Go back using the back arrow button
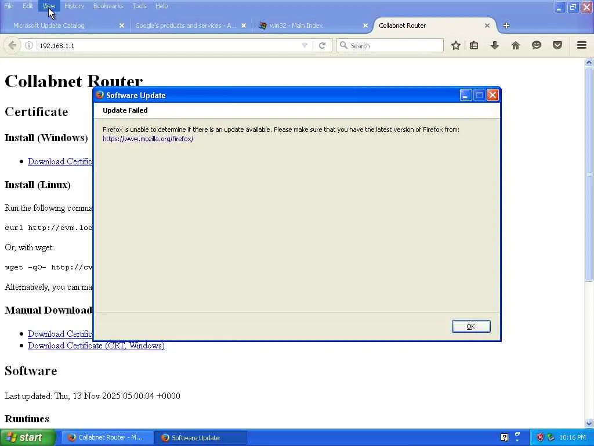The image size is (594, 446). 12,45
